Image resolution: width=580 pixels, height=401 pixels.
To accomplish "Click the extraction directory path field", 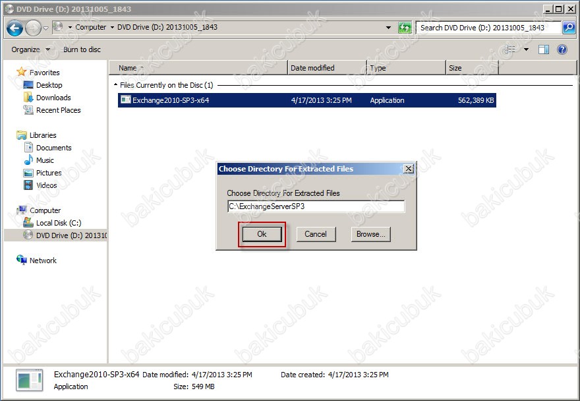I will [316, 206].
